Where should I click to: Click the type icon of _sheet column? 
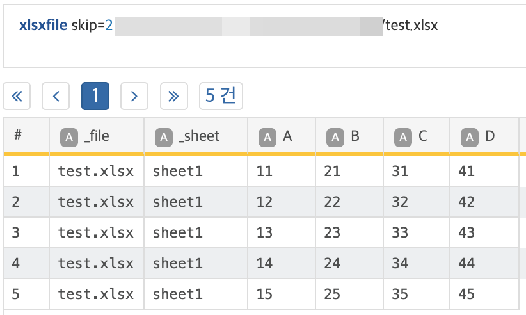(164, 136)
